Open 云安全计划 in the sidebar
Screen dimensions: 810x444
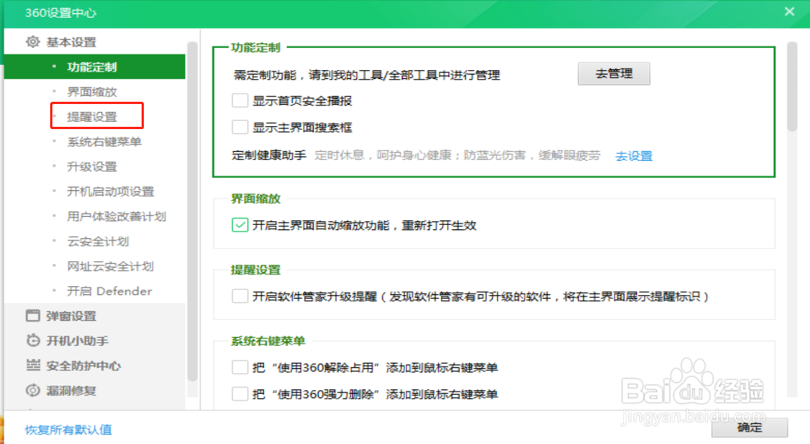tap(98, 241)
